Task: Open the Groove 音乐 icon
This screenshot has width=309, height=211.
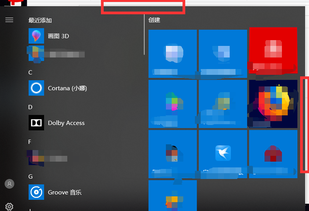Action: pos(36,192)
